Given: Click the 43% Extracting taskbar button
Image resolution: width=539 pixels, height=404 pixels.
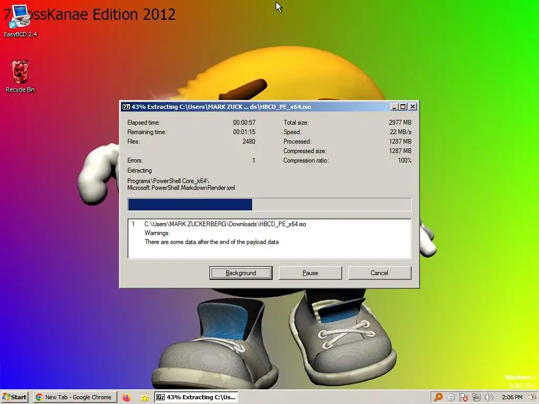Looking at the screenshot, I should (196, 397).
